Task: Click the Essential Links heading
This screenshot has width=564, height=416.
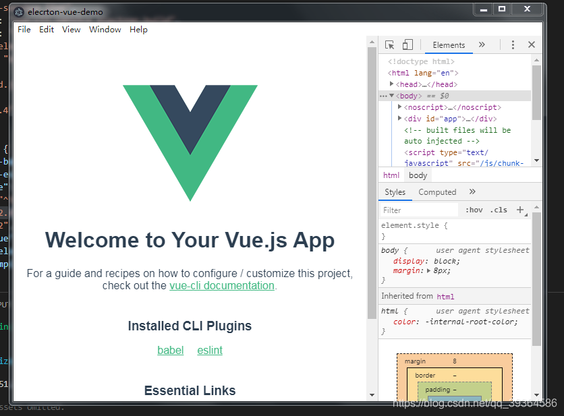Action: (x=190, y=390)
